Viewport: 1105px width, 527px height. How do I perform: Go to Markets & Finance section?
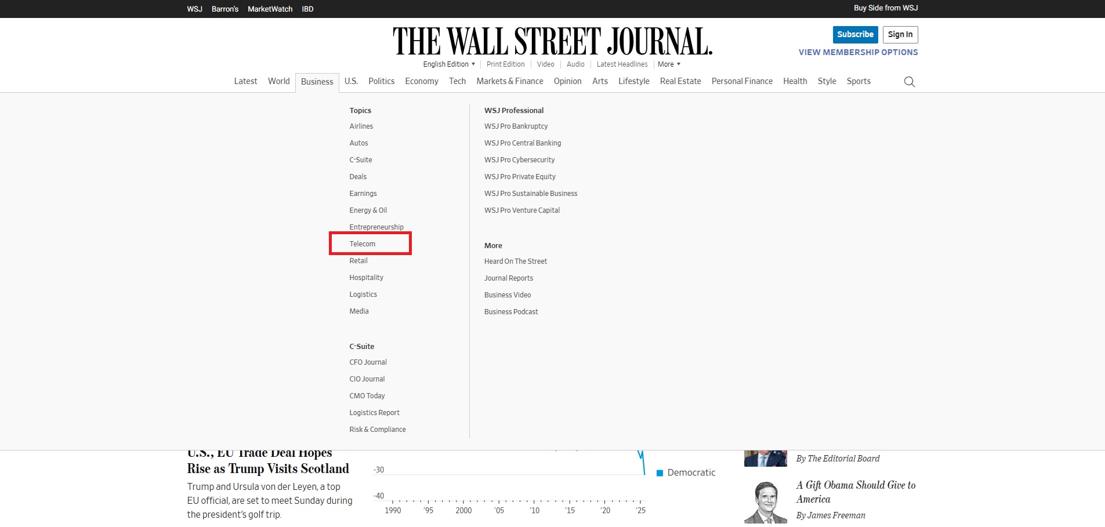tap(509, 81)
